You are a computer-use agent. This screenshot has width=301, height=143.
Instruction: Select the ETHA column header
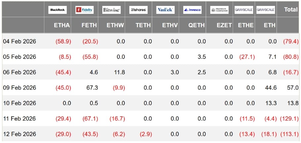coord(62,25)
